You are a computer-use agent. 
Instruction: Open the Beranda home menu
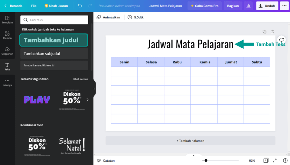[16, 6]
